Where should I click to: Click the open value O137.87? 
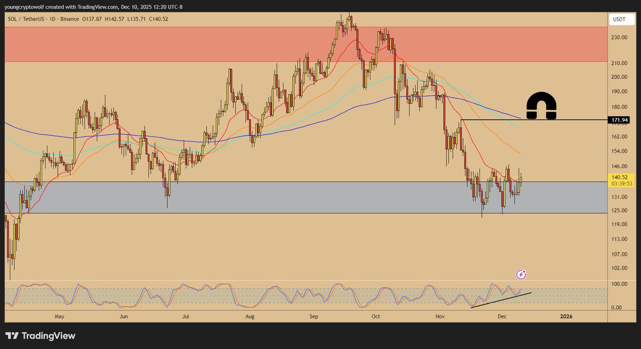point(92,19)
